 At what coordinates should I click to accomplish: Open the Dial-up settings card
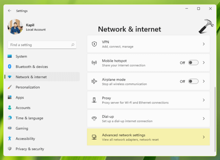(x=149, y=119)
